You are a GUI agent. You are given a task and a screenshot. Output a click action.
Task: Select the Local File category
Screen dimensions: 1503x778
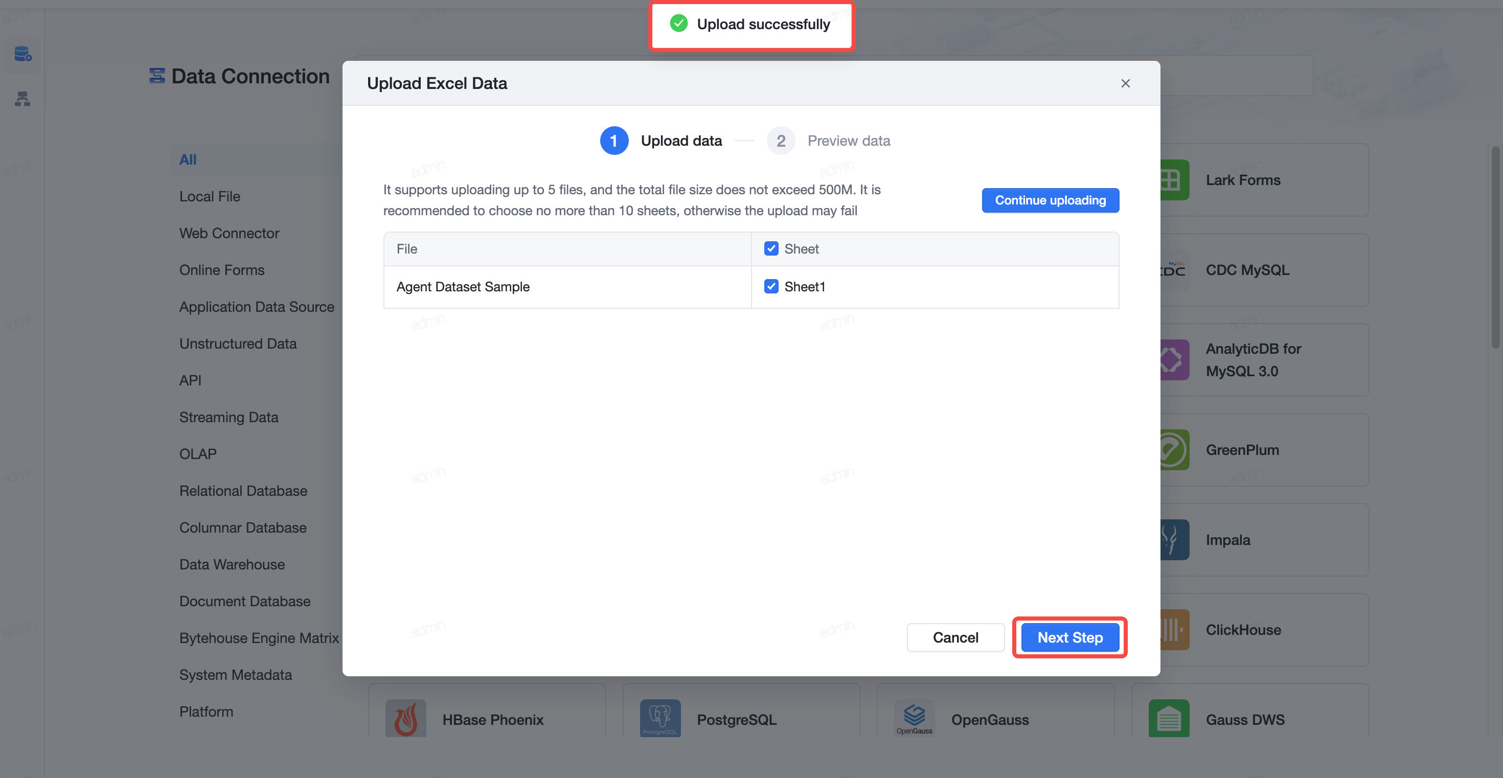(x=210, y=196)
